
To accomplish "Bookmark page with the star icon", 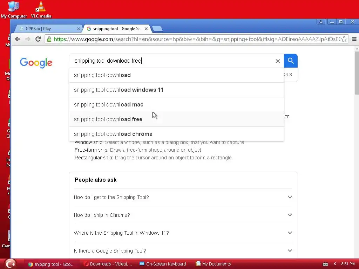I will [x=344, y=39].
